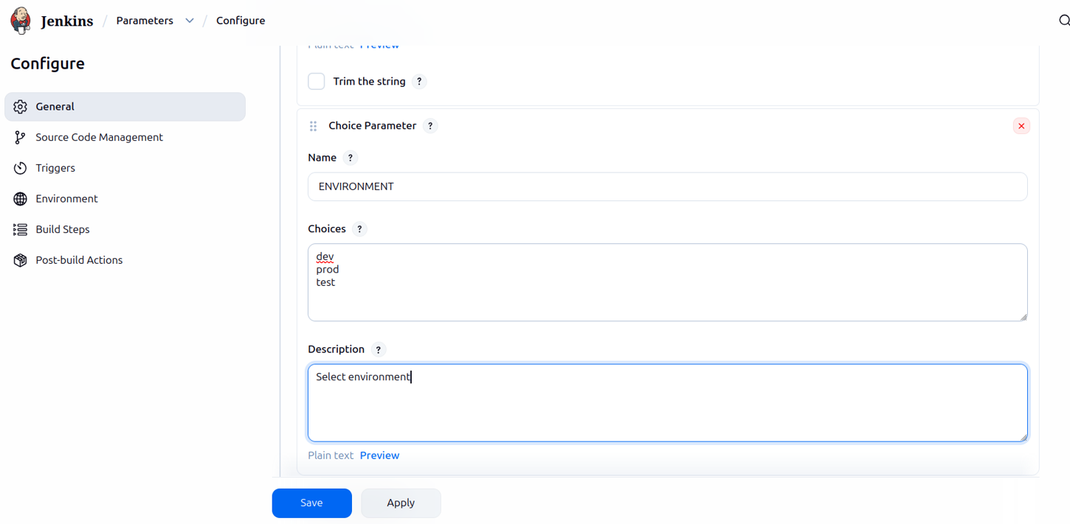Viewport: 1070px width, 524px height.
Task: Preview the Description markup
Action: (x=379, y=455)
